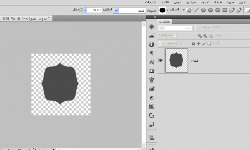The height and width of the screenshot is (150, 250).
Task: Open shape geometry options dropdown arrow
Action: click(x=183, y=10)
